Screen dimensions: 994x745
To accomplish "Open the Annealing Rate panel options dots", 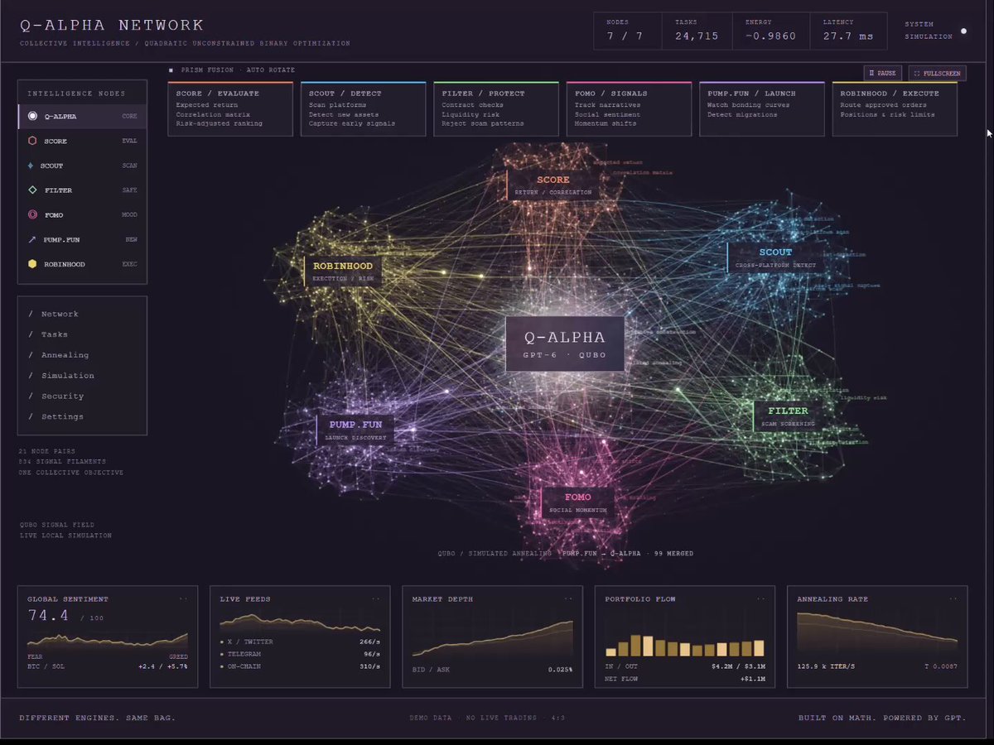I will click(x=953, y=598).
